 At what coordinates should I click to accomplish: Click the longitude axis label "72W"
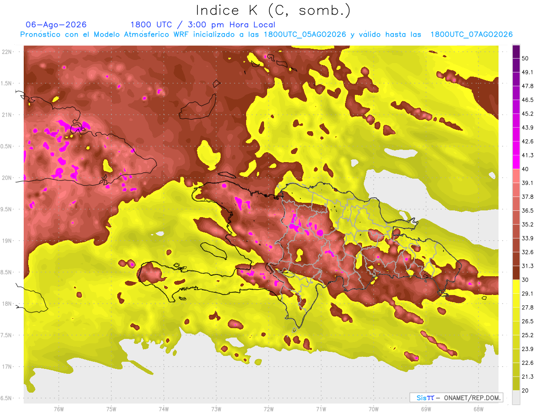tap(268, 409)
